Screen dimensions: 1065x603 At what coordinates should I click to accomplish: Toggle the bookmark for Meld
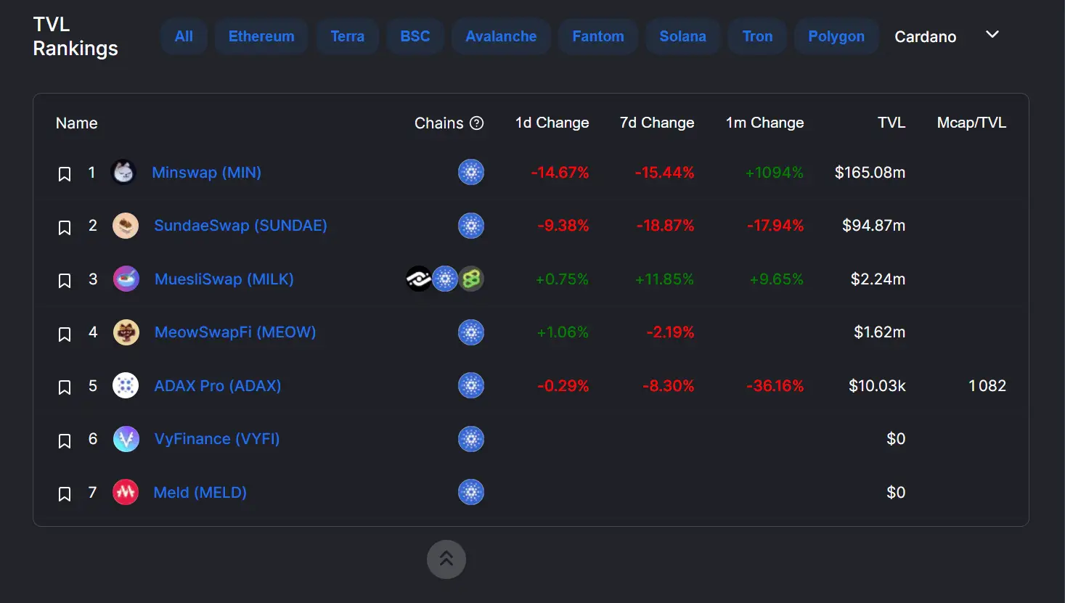click(65, 493)
